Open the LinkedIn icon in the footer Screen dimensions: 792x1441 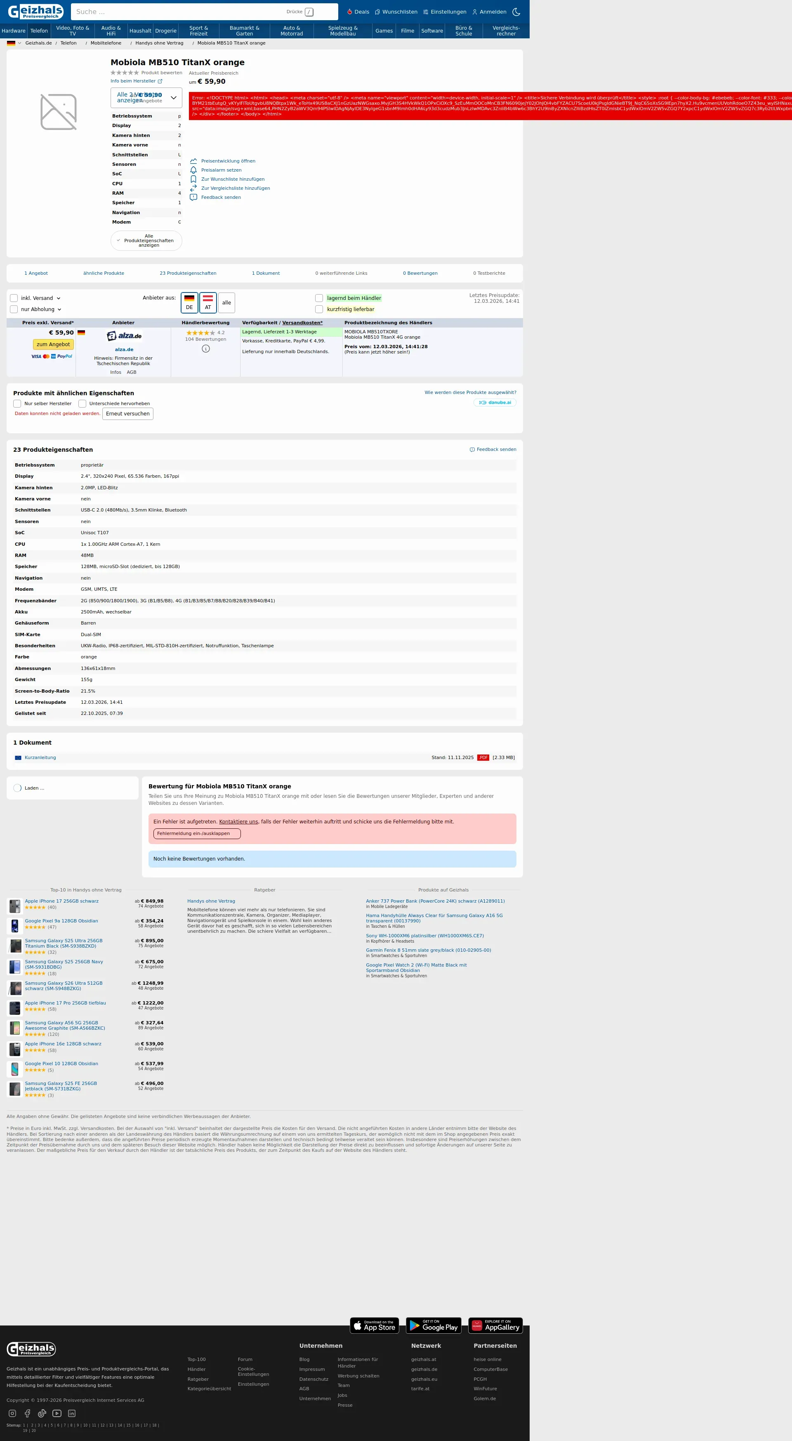72,1413
